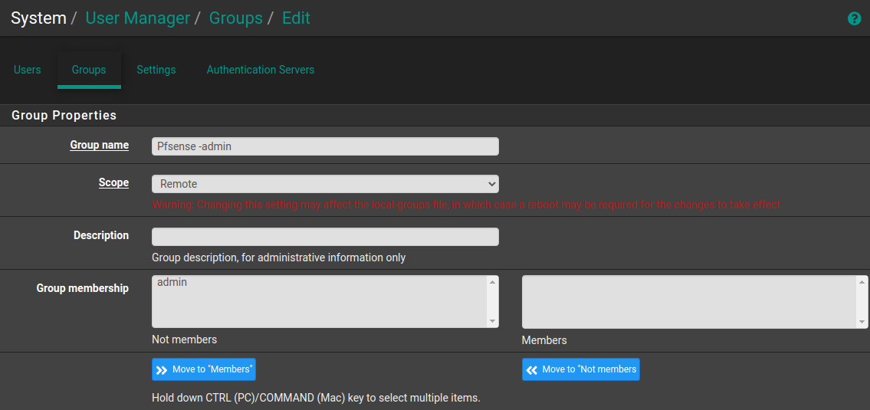
Task: Click inside the empty Members list box
Action: point(688,301)
